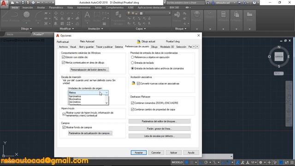The image size is (295, 166).
Task: Click the Save quick access icon
Action: (x=23, y=3)
